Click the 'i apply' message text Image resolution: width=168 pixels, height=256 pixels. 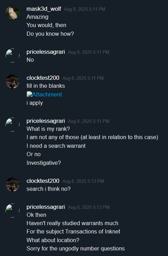(35, 103)
